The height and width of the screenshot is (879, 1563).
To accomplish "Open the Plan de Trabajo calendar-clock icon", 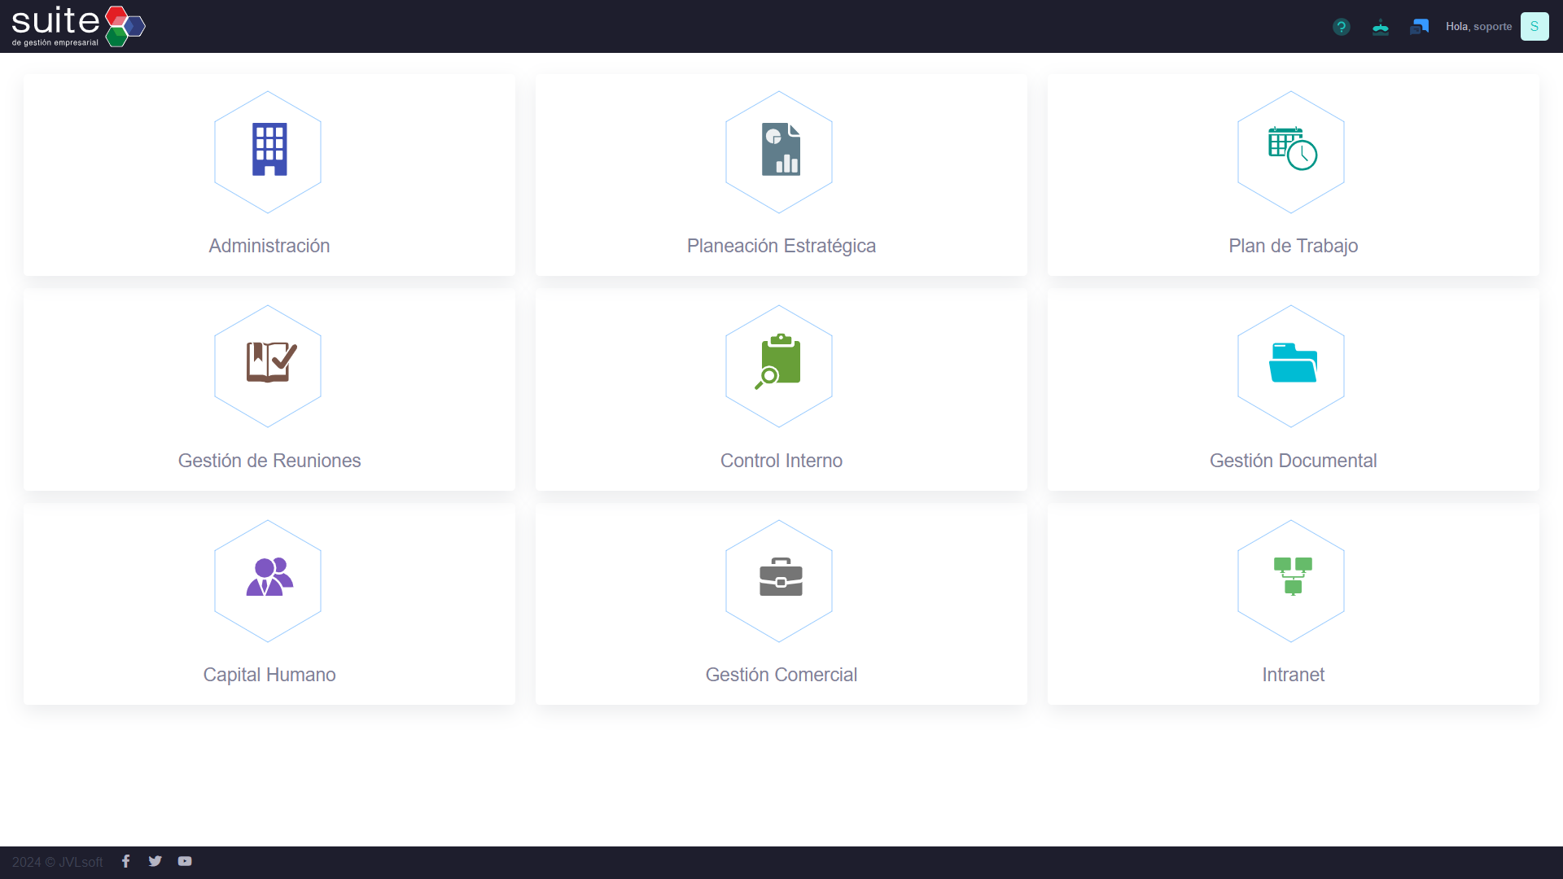I will (x=1293, y=149).
